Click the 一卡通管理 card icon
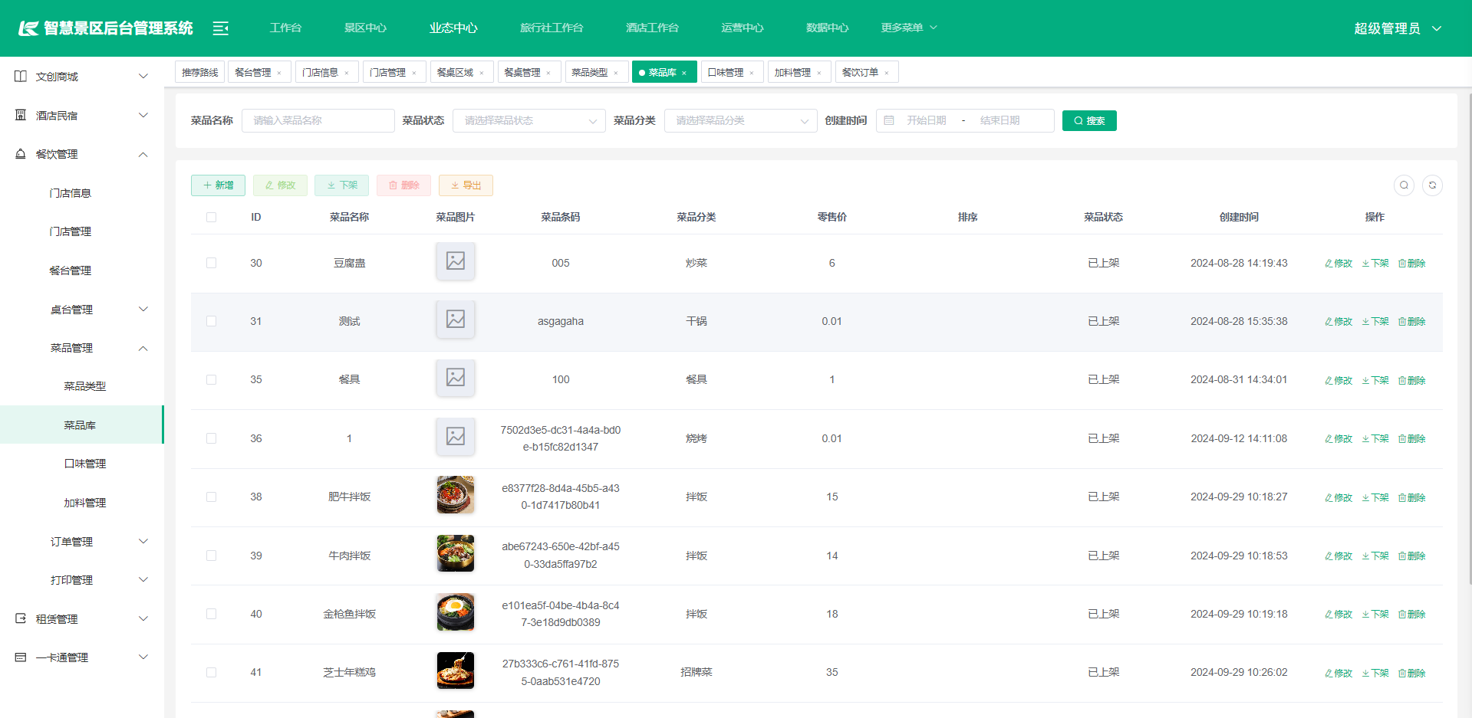Screen dimensions: 1472x718 (21, 657)
